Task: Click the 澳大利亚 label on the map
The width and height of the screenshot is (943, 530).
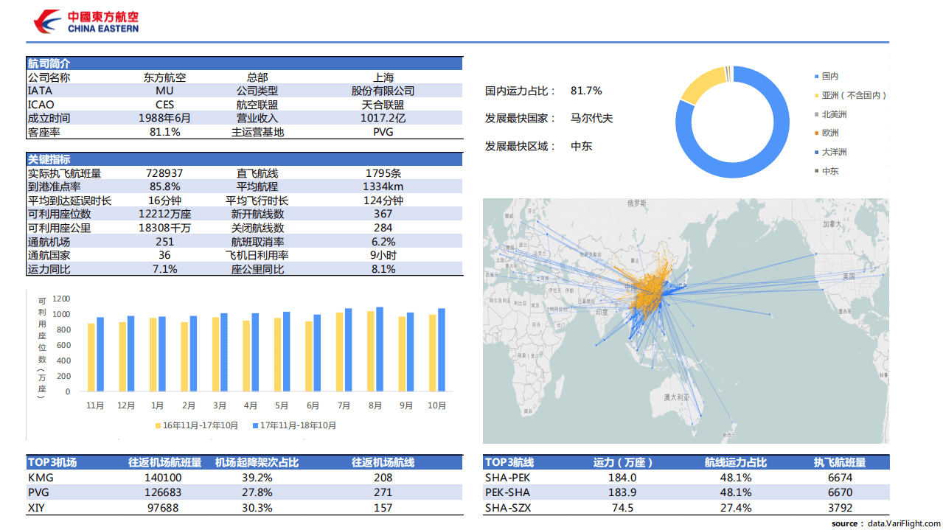Action: tap(675, 397)
